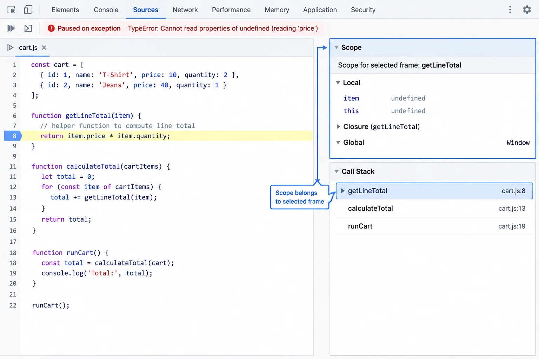539x359 pixels.
Task: Click the Window value of Global
Action: (x=518, y=143)
